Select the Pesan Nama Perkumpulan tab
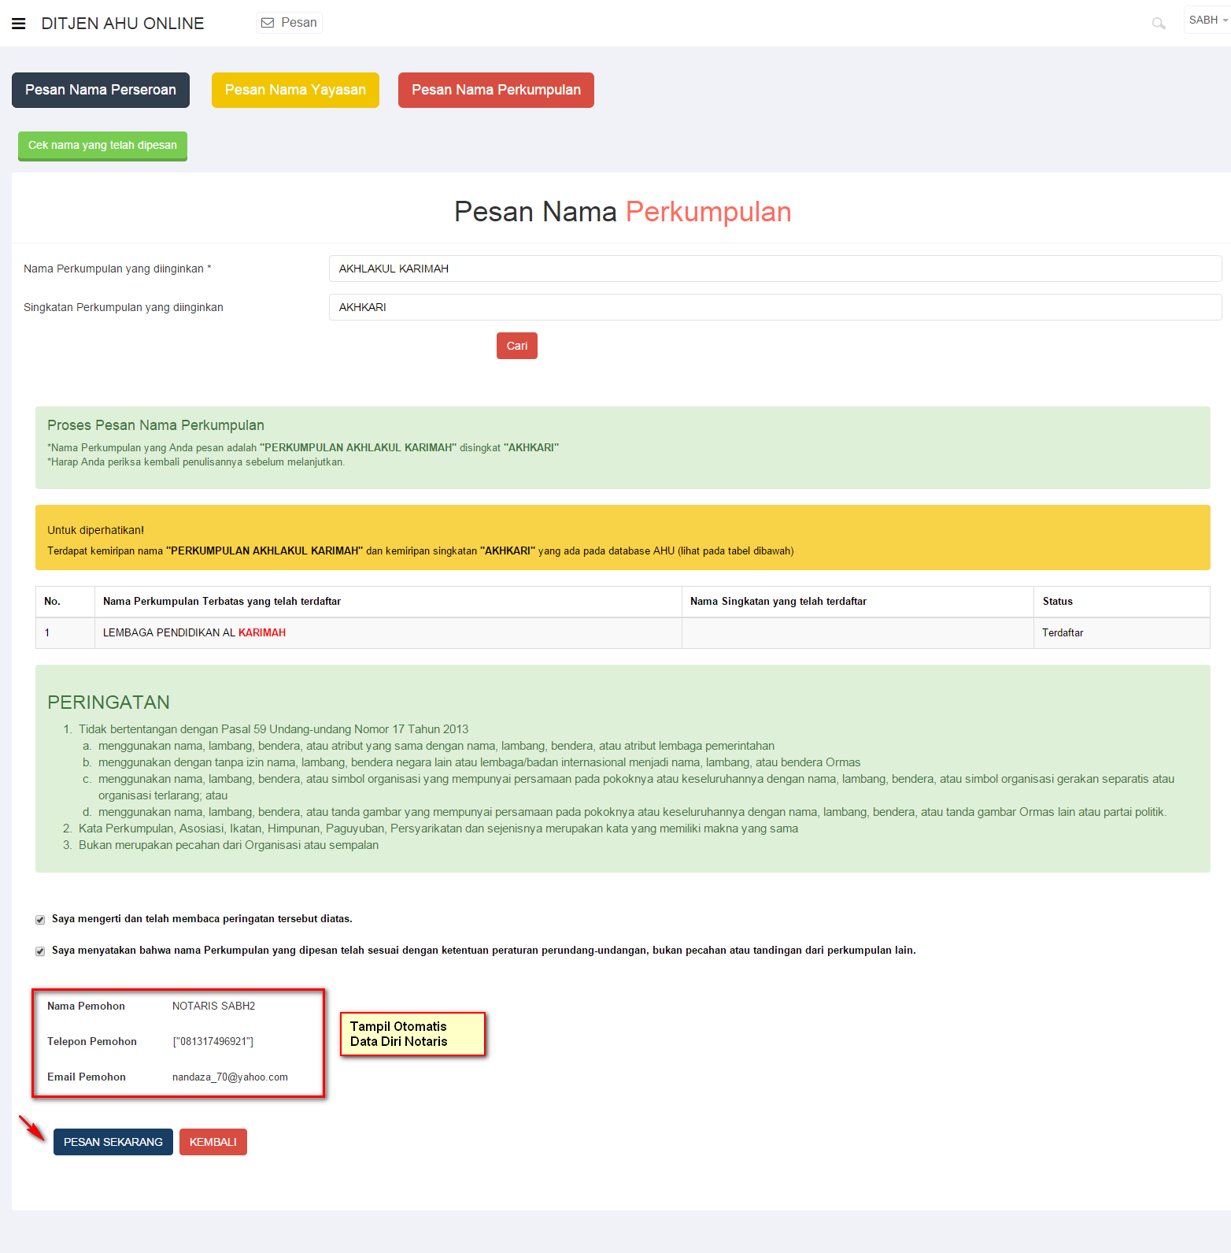This screenshot has width=1231, height=1253. pos(496,90)
